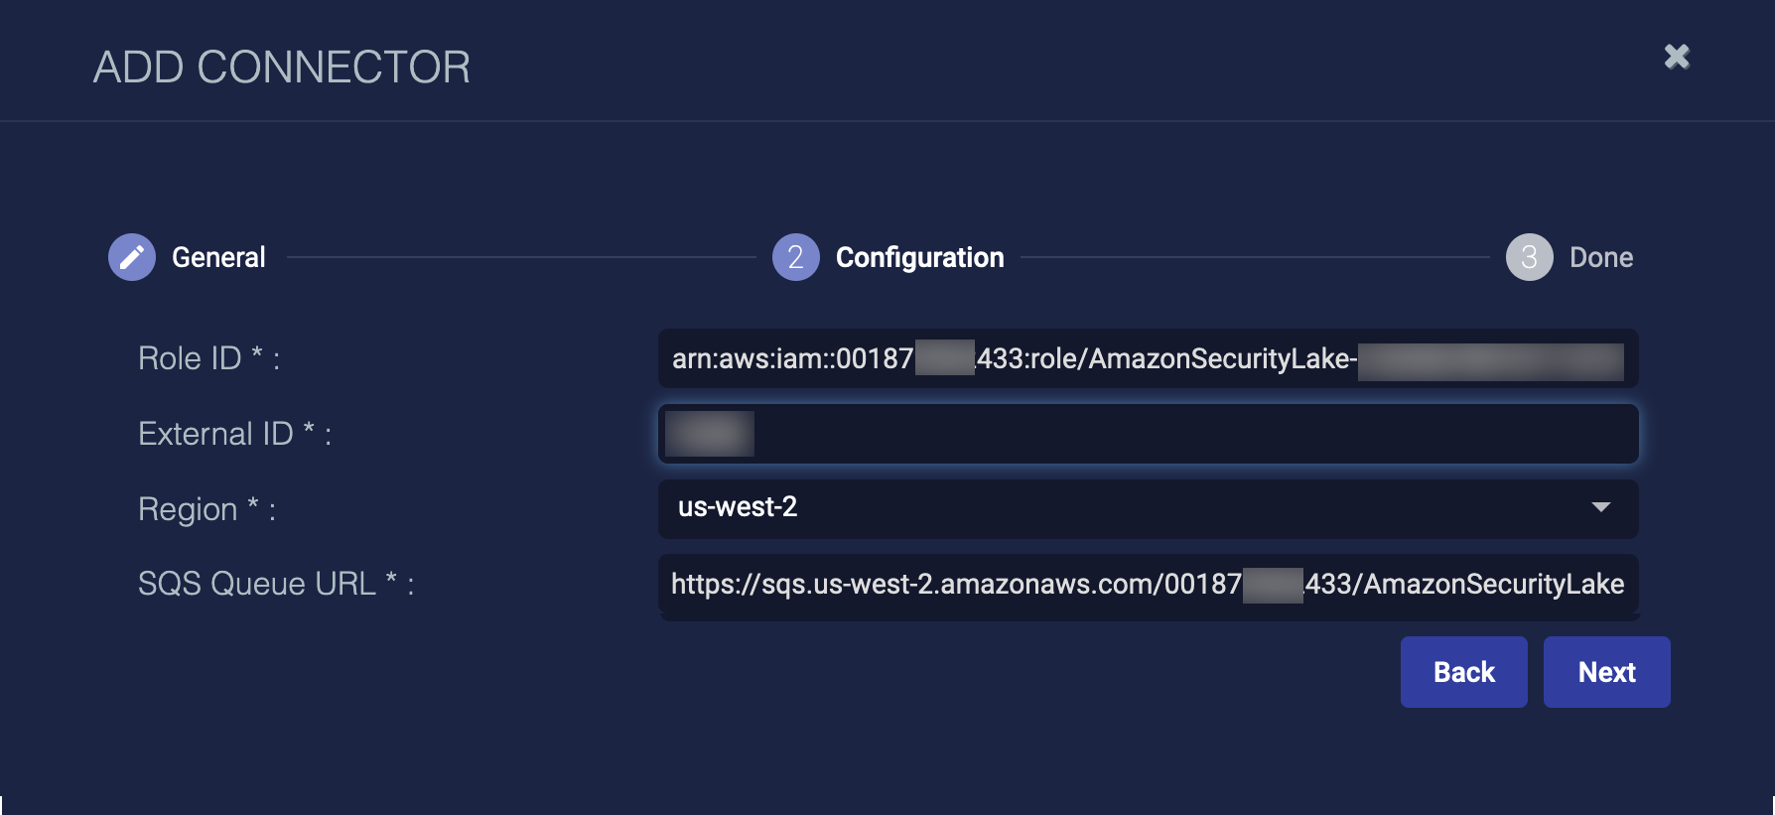Click the ADD CONNECTOR dialog title
The height and width of the screenshot is (815, 1775).
(281, 68)
